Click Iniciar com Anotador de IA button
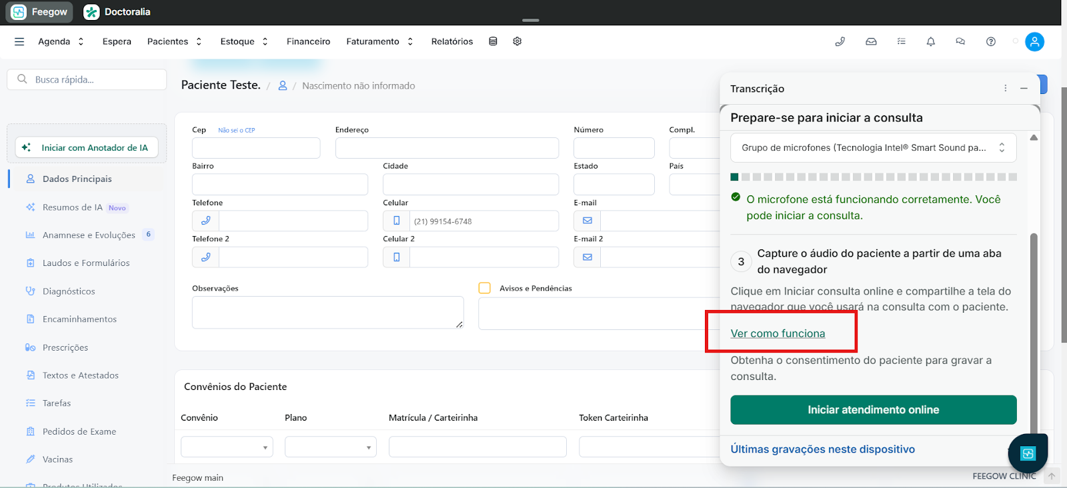Viewport: 1067px width, 488px height. (87, 147)
